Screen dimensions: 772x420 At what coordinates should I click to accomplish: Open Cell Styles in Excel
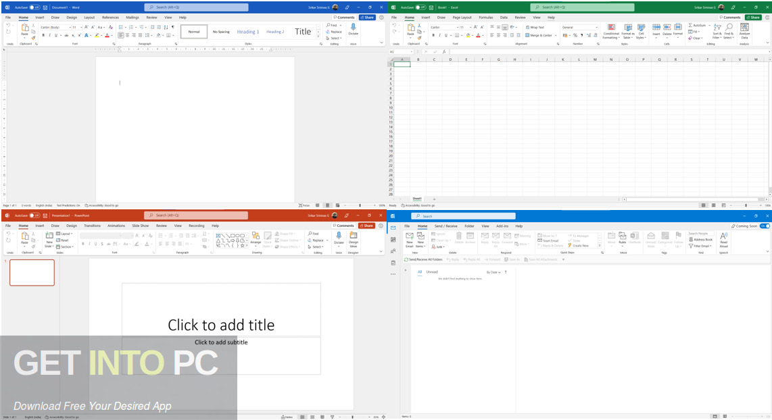641,32
